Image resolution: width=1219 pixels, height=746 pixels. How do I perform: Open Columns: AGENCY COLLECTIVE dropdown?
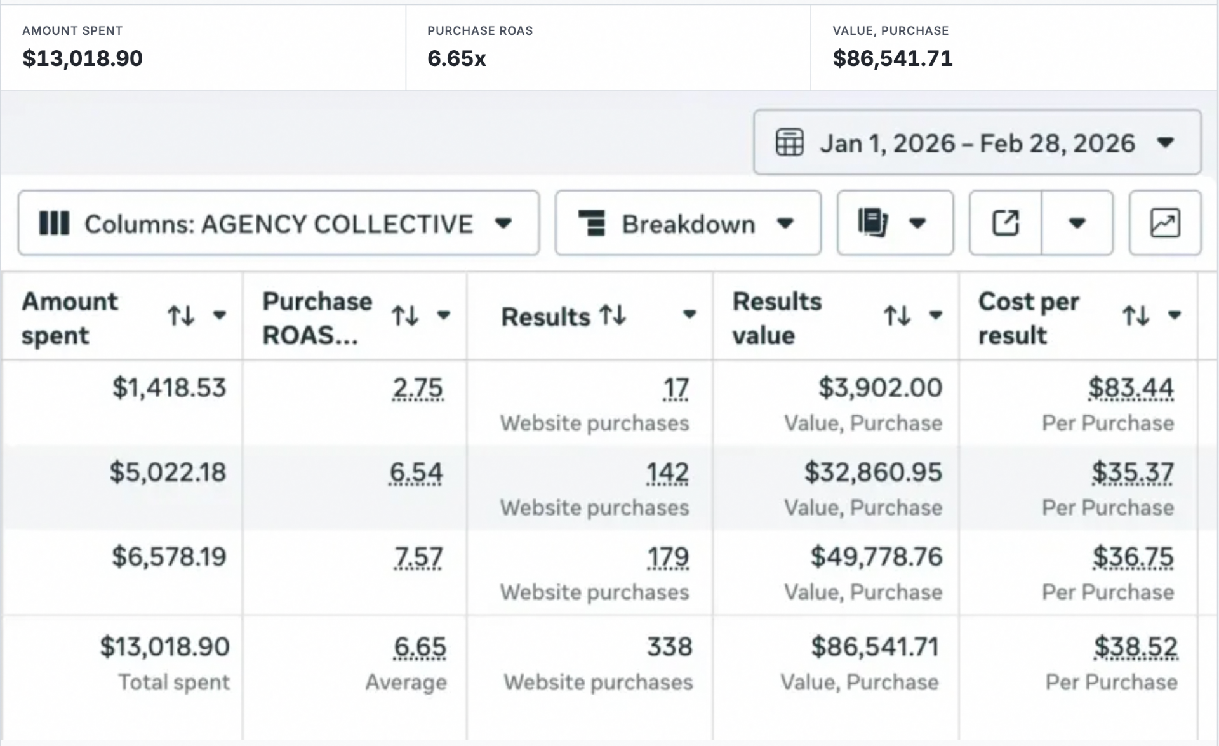click(279, 223)
